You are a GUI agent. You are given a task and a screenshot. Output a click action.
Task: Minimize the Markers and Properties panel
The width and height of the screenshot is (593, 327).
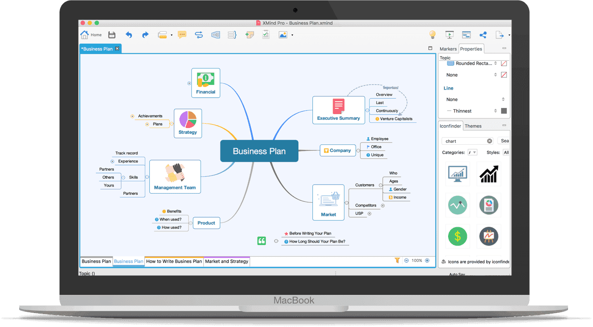click(504, 48)
